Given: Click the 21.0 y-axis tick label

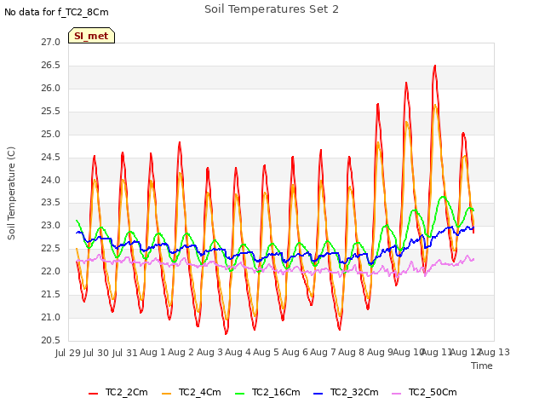Looking at the screenshot, I should point(51,317).
